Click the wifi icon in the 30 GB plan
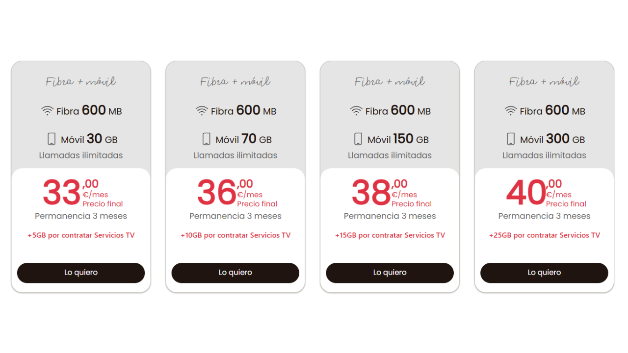The height and width of the screenshot is (353, 628). click(x=47, y=111)
